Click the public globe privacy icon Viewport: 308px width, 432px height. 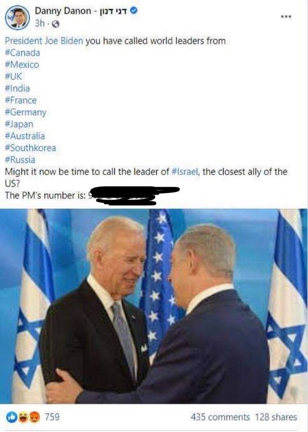coord(55,24)
